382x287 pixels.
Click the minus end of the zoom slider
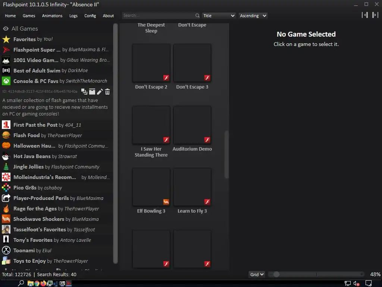click(x=270, y=275)
